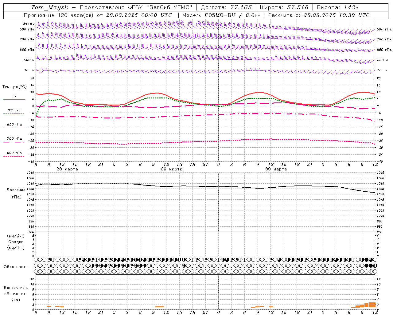393x315 pixels.
Task: Click the Облачность panel label
Action: tap(16, 267)
